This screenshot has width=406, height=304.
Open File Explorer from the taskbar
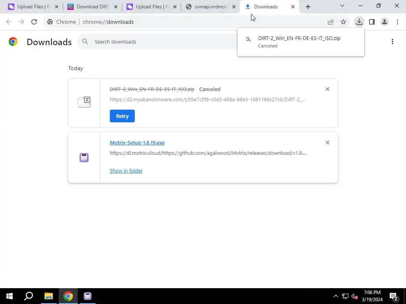tap(48, 296)
